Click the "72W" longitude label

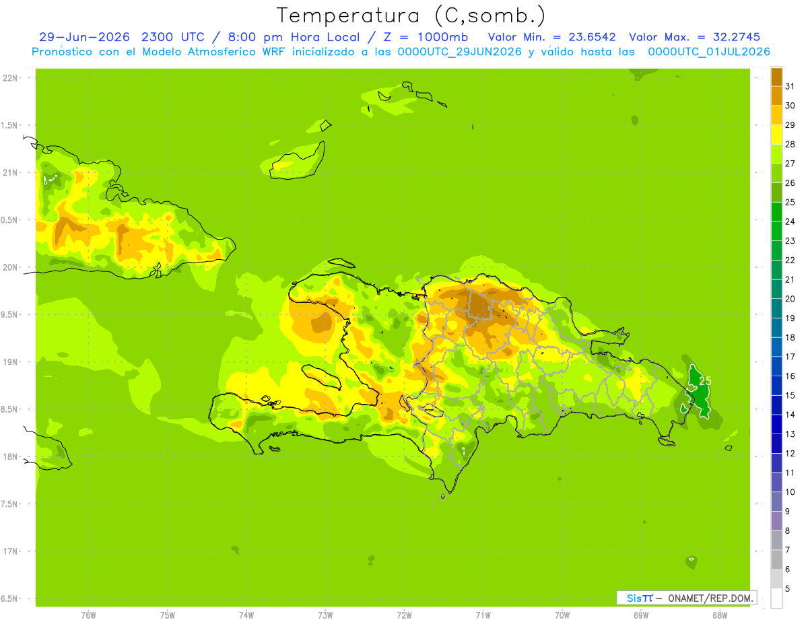404,615
